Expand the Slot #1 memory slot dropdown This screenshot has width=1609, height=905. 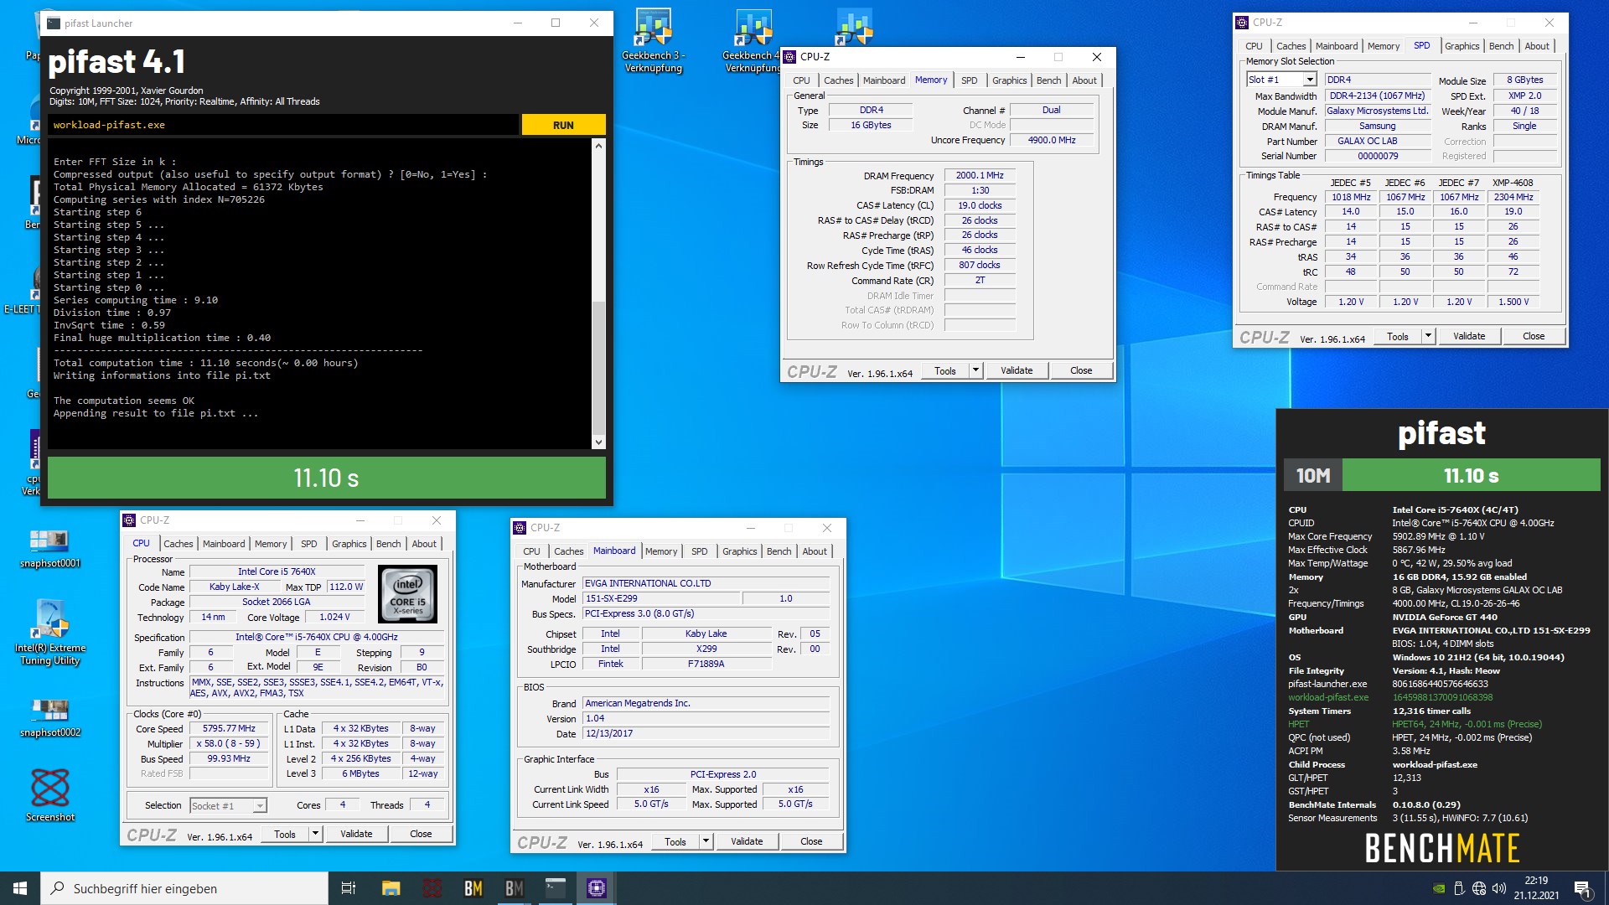pos(1310,80)
